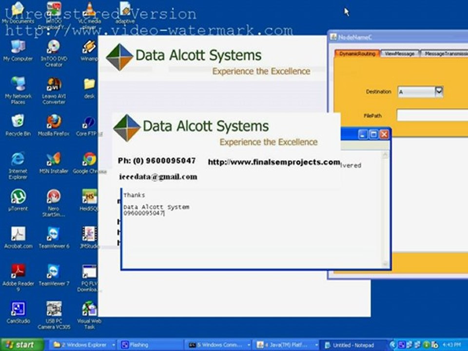Expand the Destination combo box arrow
468x351 pixels.
[x=439, y=91]
